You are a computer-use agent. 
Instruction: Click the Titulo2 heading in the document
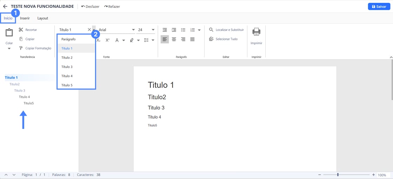click(x=157, y=97)
